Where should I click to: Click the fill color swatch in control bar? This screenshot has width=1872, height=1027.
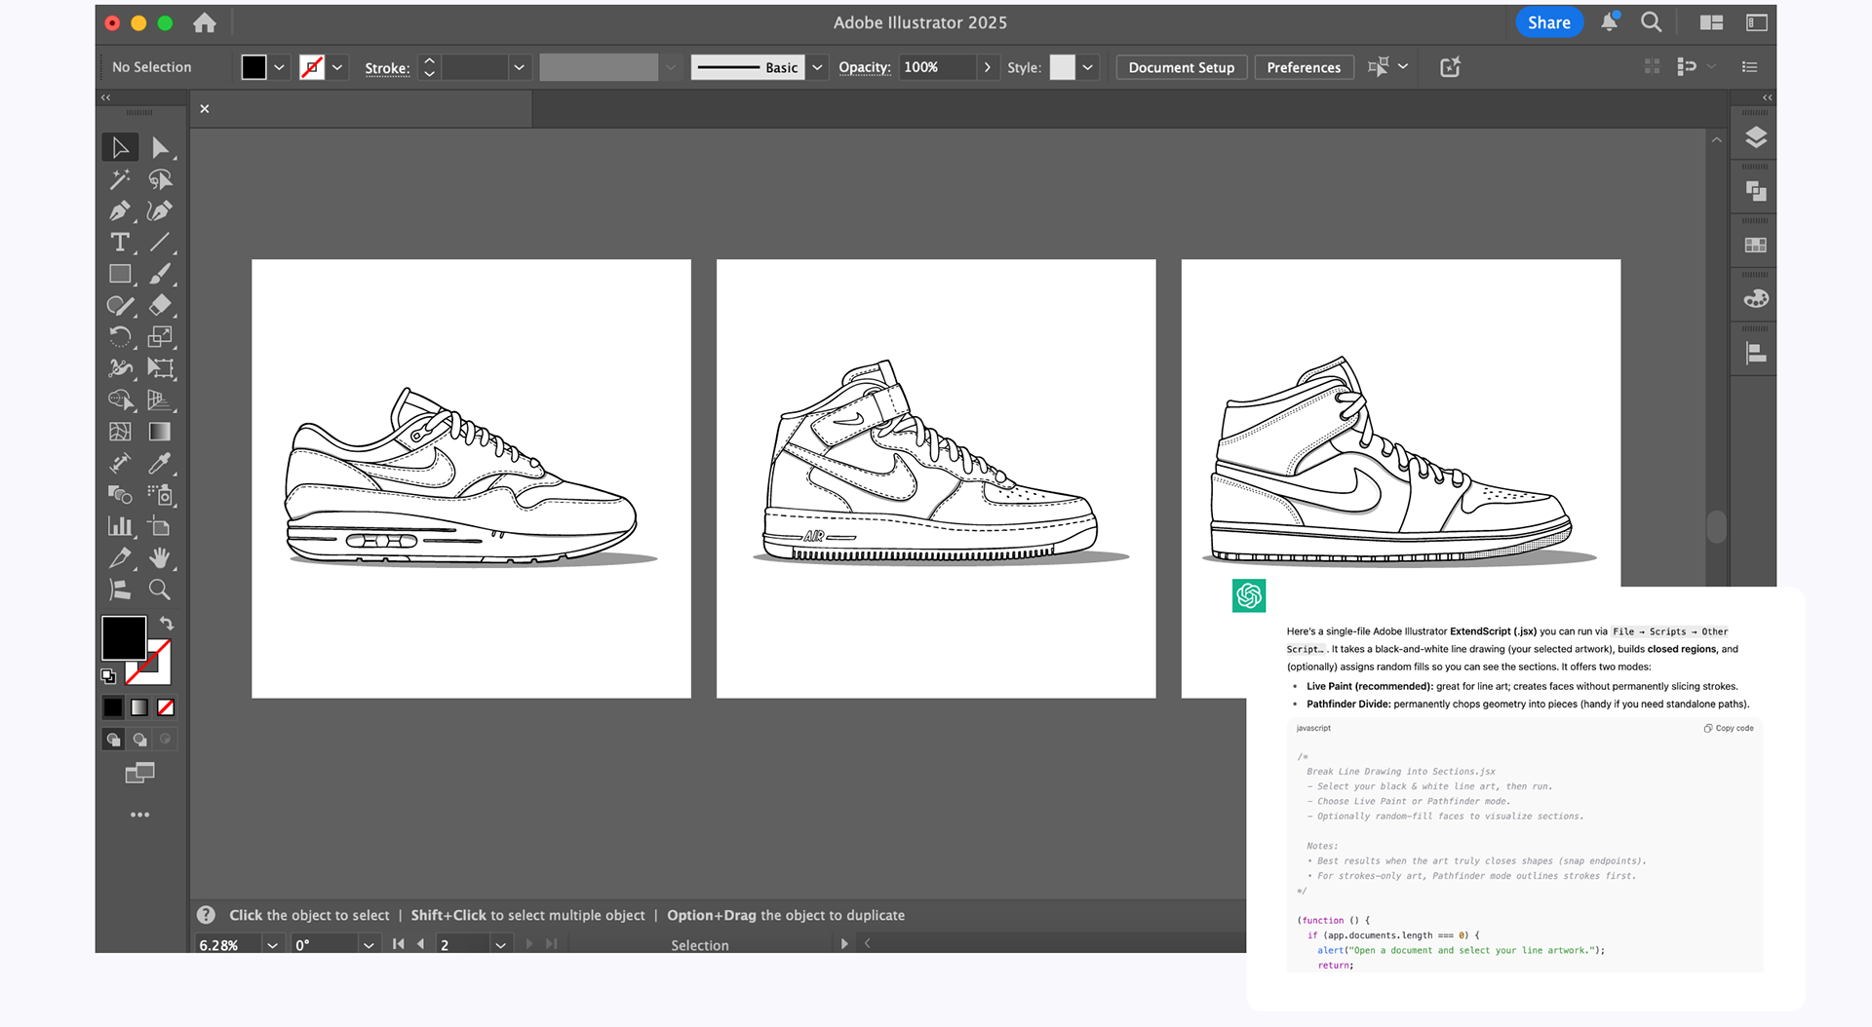pyautogui.click(x=253, y=67)
